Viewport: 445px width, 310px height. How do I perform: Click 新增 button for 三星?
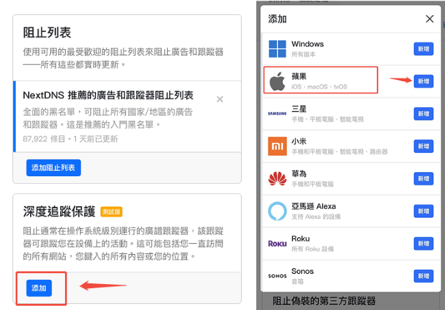[x=423, y=114]
